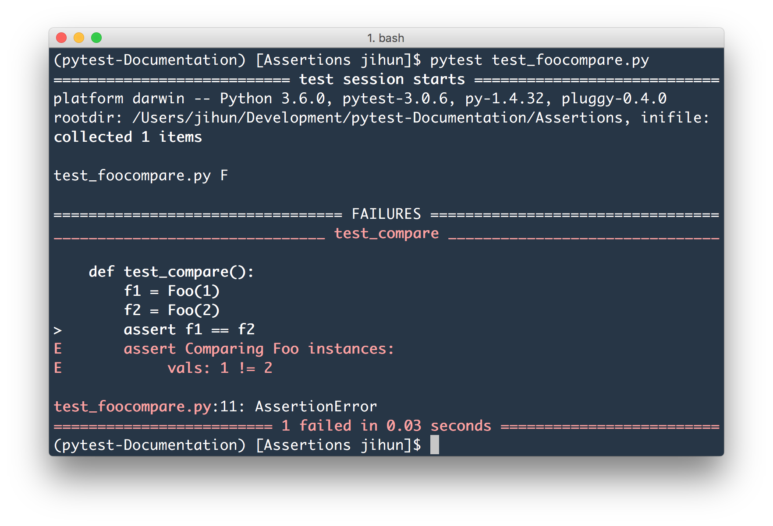
Task: Click 'collected 1 items' line
Action: (x=128, y=137)
